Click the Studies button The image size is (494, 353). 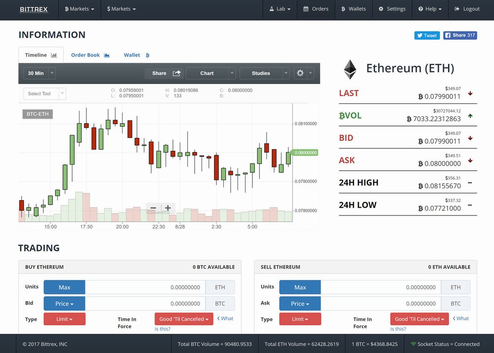click(x=261, y=73)
